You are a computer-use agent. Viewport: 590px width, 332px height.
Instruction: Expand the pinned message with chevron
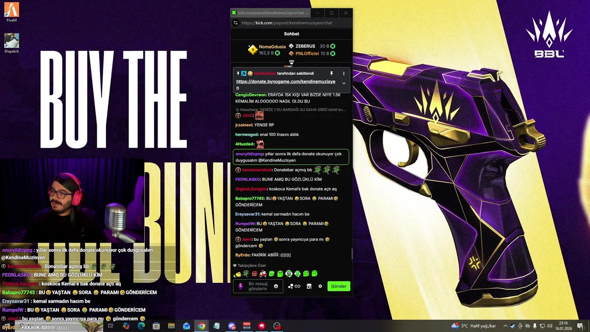(x=343, y=83)
